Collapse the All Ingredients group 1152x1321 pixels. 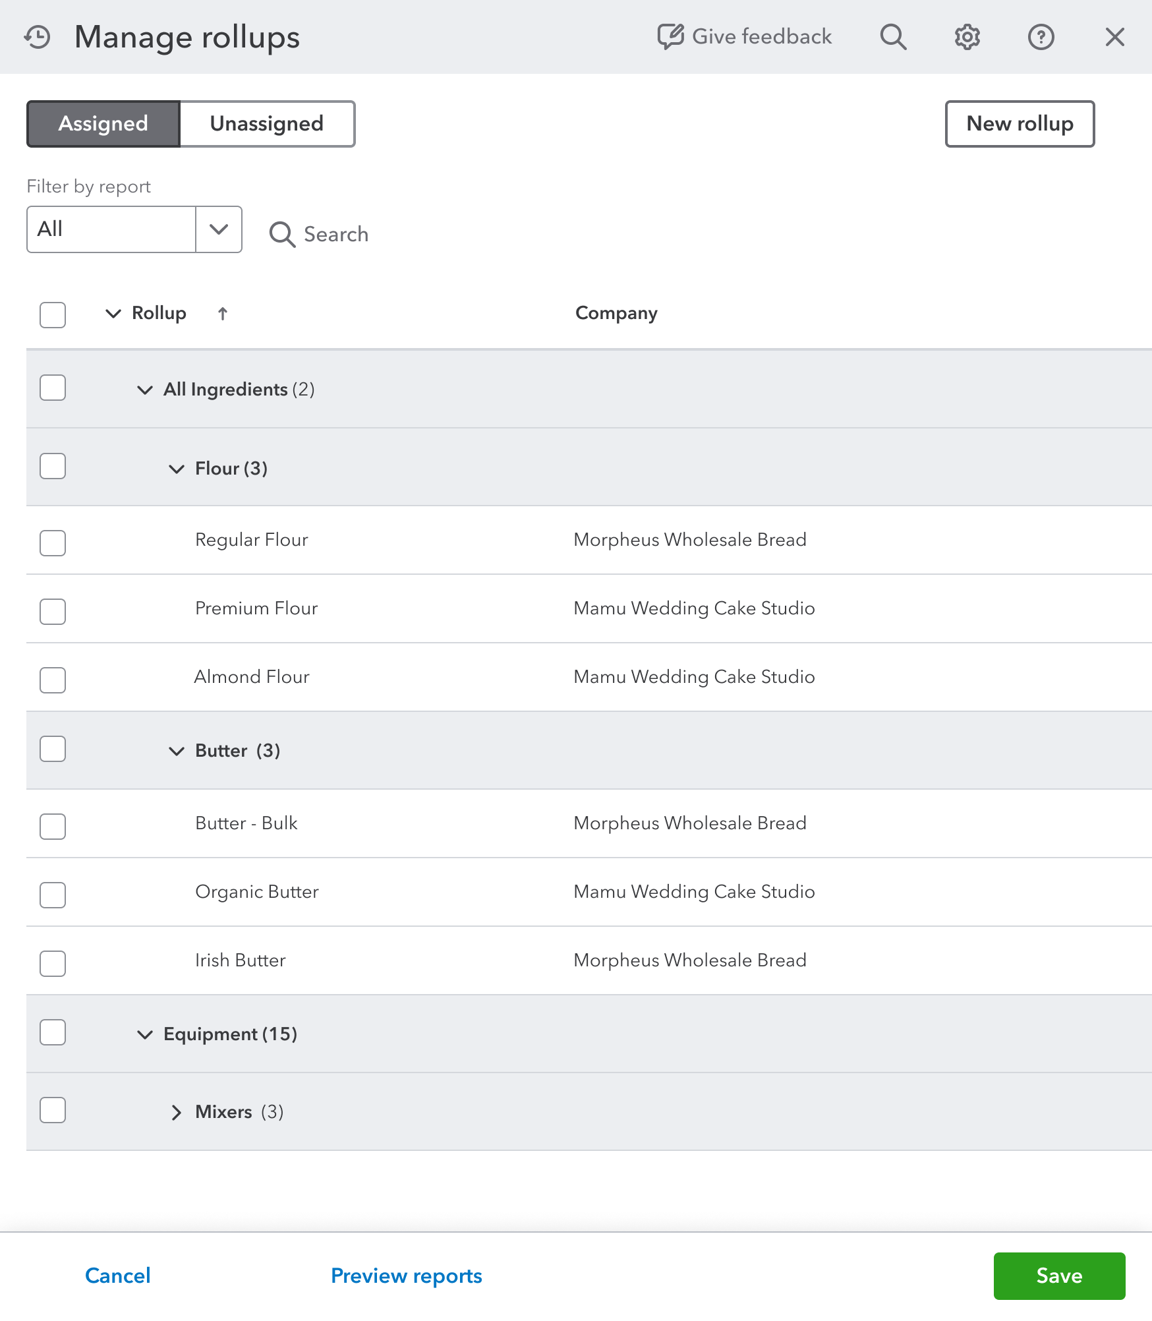(x=145, y=390)
